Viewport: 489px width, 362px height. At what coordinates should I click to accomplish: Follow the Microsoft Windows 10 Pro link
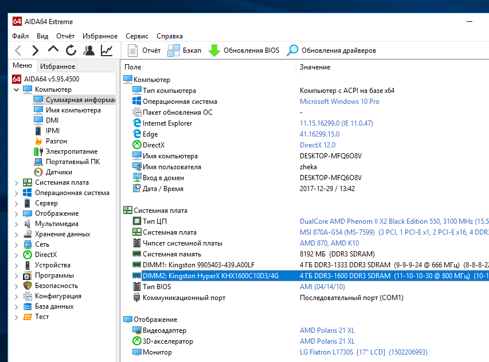pyautogui.click(x=339, y=102)
